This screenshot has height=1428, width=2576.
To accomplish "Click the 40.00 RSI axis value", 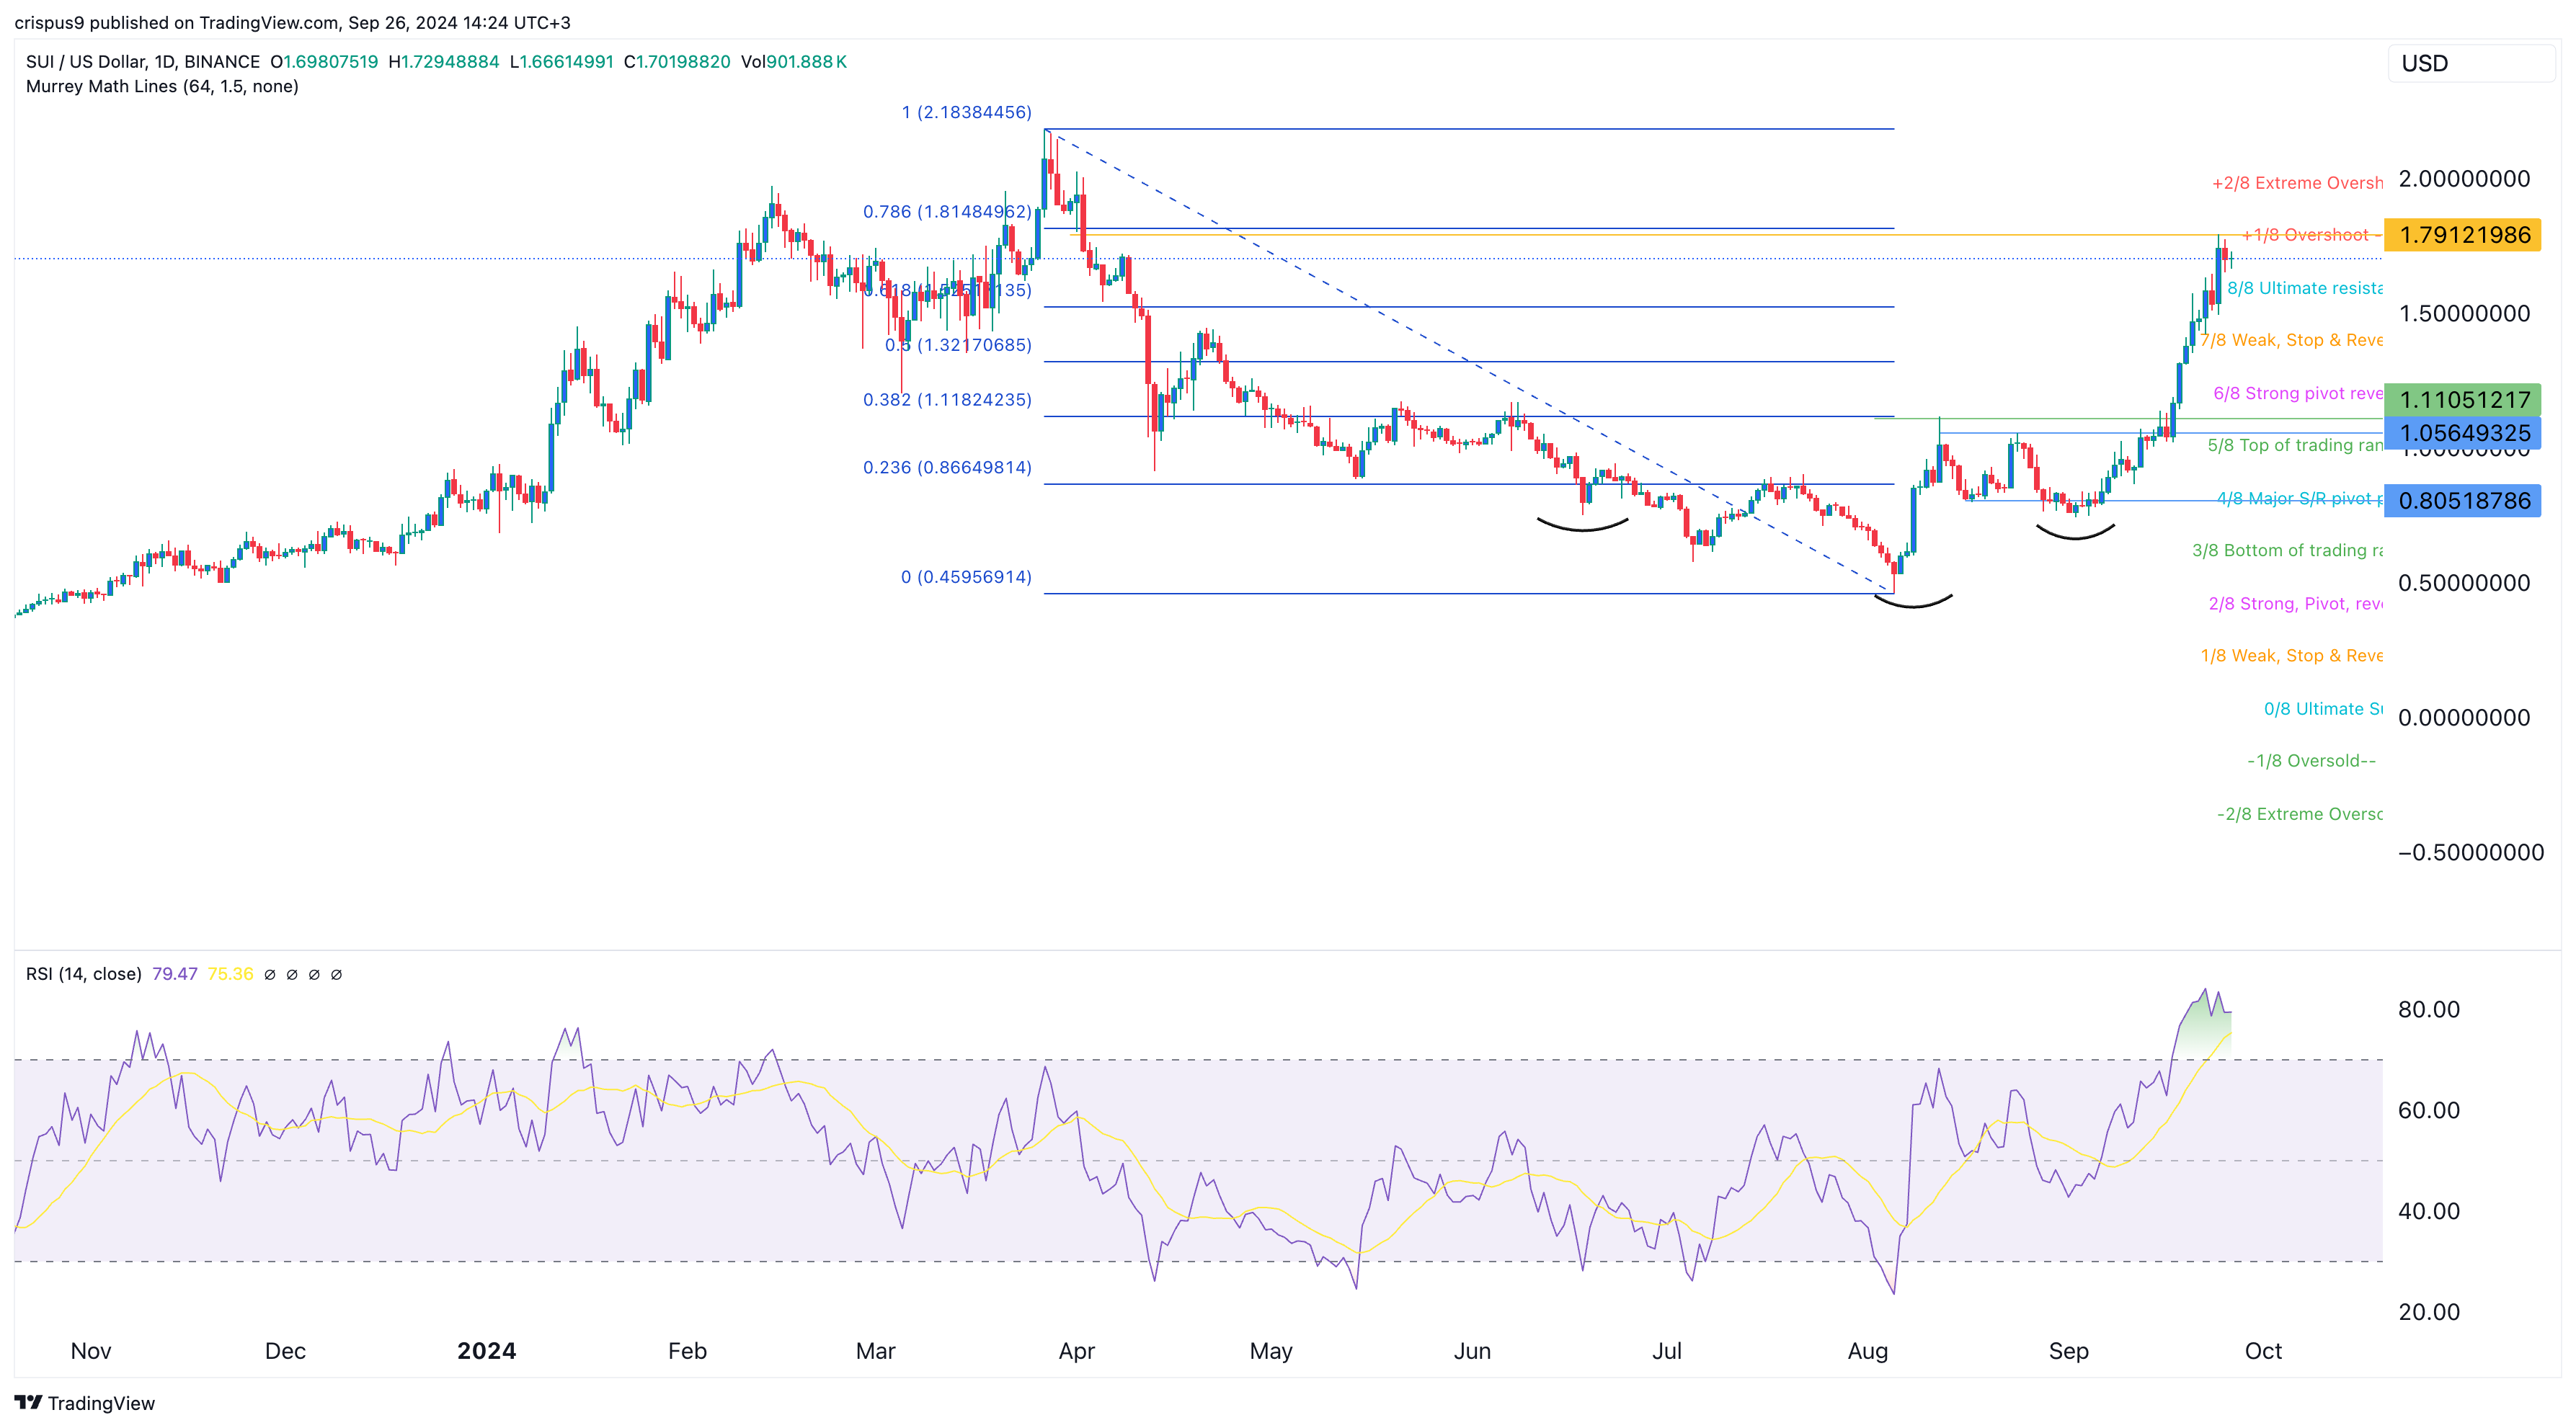I will tap(2429, 1211).
